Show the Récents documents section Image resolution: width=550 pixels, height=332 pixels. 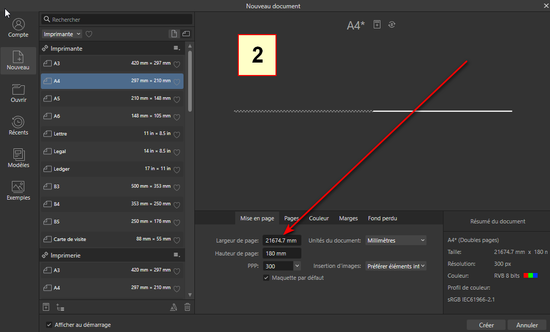tap(18, 126)
